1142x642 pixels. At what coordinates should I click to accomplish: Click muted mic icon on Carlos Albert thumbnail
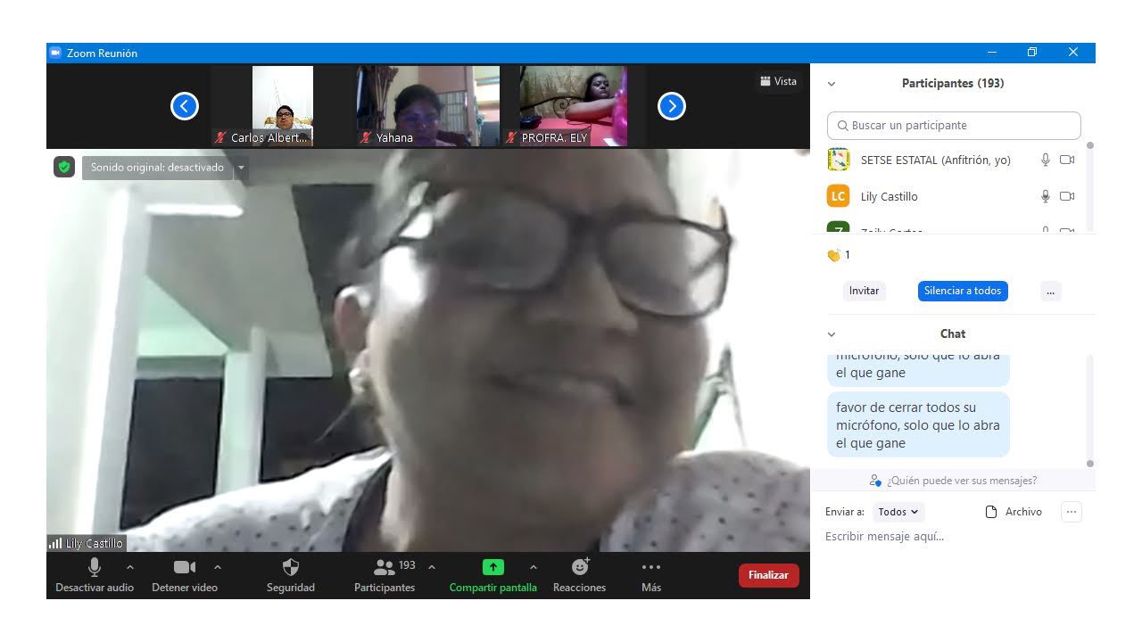pyautogui.click(x=220, y=138)
